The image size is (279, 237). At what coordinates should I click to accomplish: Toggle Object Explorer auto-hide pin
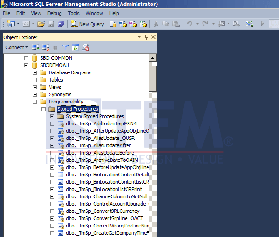(x=146, y=37)
